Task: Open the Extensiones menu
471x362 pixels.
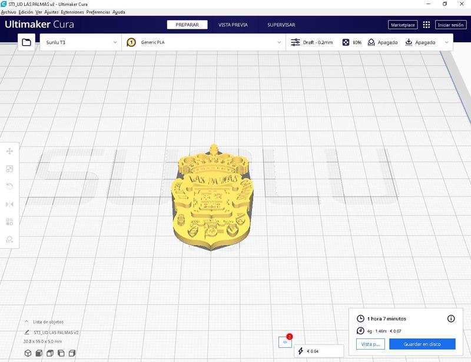Action: tap(72, 12)
